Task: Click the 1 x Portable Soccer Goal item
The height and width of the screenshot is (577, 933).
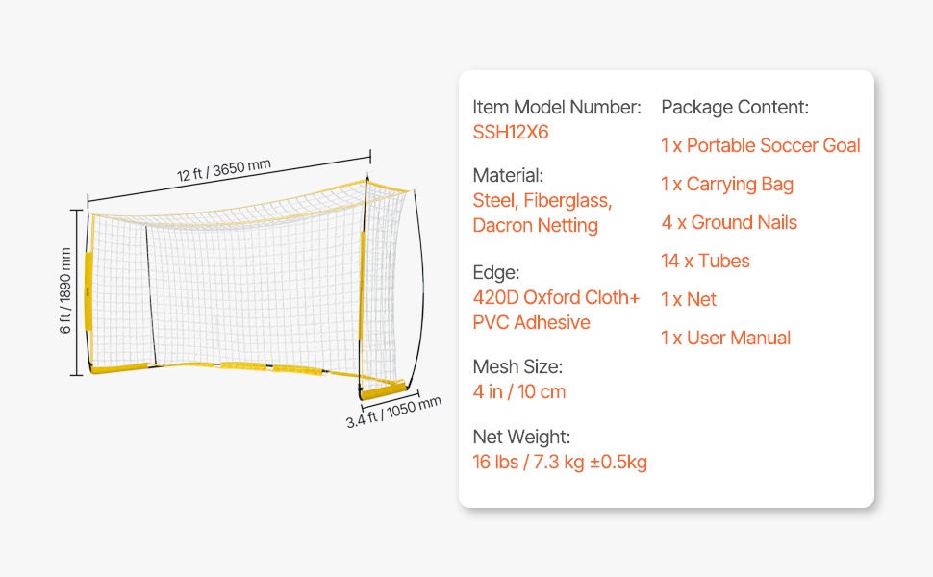Action: 760,146
